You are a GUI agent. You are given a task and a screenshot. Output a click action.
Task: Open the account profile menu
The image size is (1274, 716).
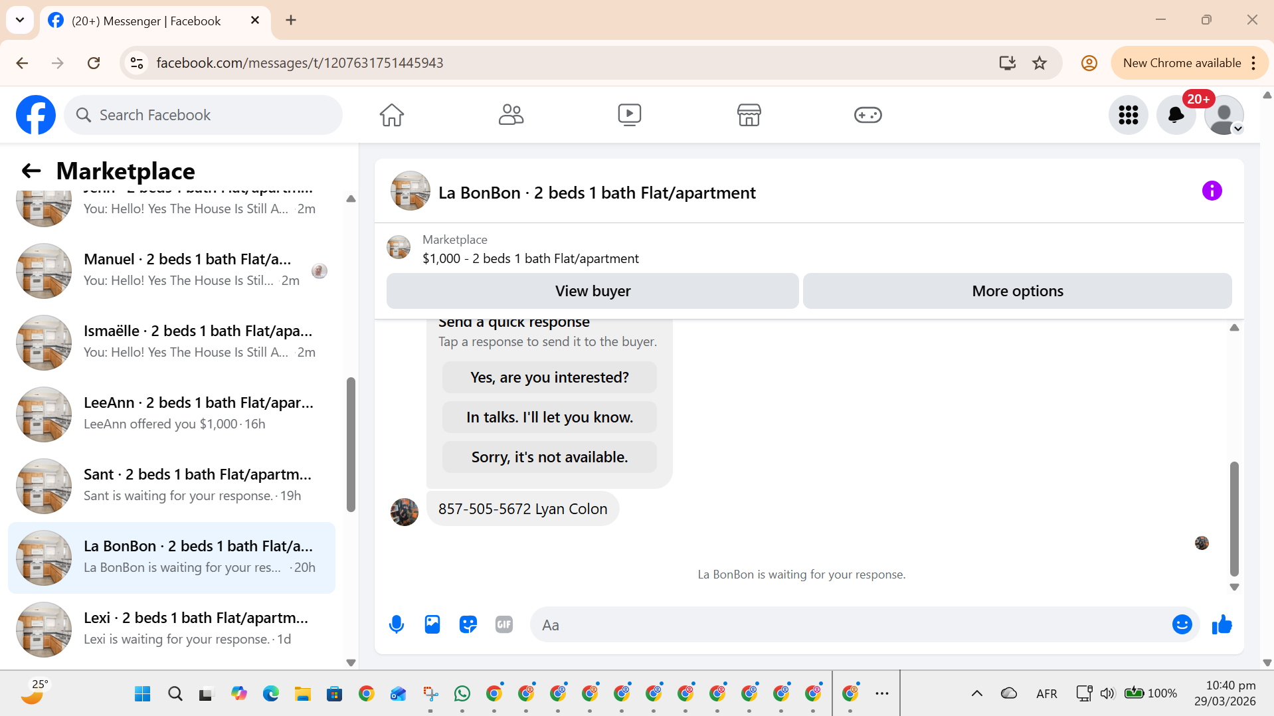pyautogui.click(x=1224, y=115)
